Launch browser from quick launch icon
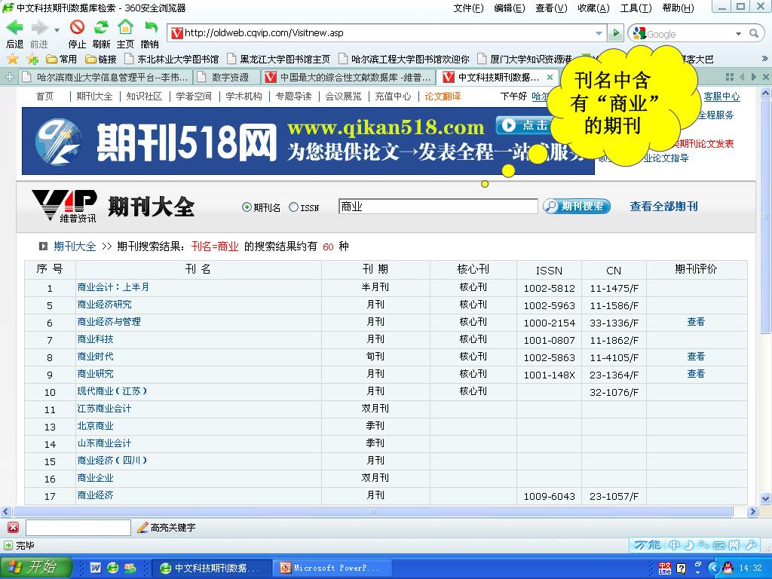Screen dimensions: 772x579 coord(113,568)
